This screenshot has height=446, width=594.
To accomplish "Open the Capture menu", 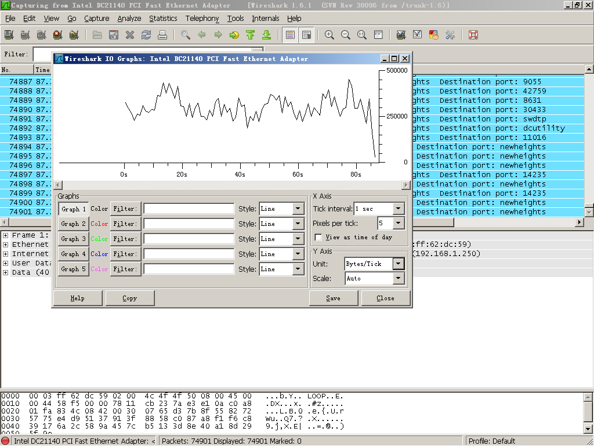I will click(97, 18).
